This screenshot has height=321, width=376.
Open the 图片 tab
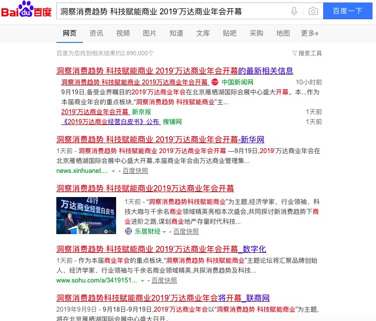tap(150, 33)
